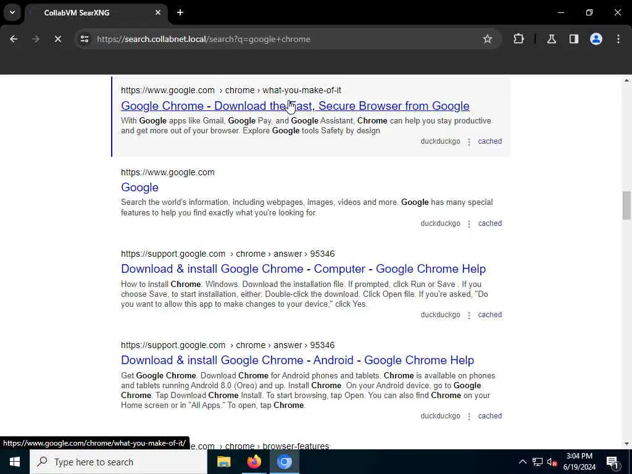Open 'Download & install Google Chrome - Computer' link

tap(303, 269)
